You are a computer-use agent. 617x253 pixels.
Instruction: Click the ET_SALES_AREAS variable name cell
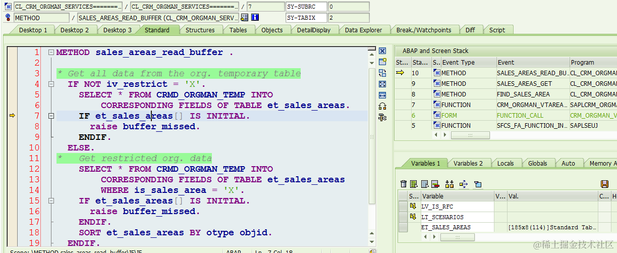click(457, 227)
